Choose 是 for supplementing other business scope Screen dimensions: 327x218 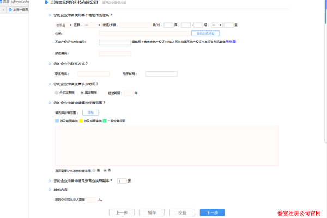pos(94,170)
